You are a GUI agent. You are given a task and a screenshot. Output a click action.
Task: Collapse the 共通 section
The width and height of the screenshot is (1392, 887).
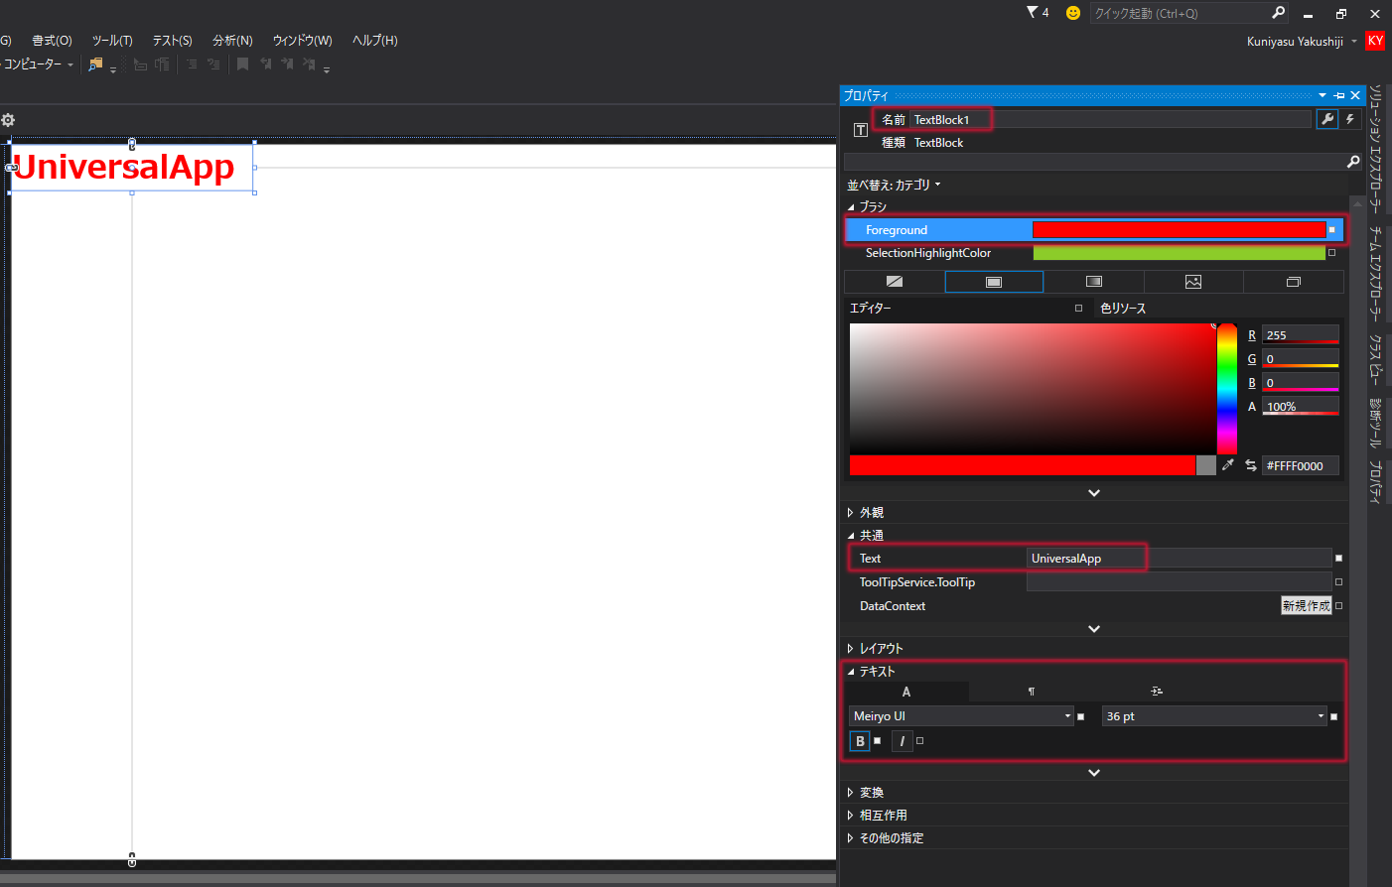[851, 536]
